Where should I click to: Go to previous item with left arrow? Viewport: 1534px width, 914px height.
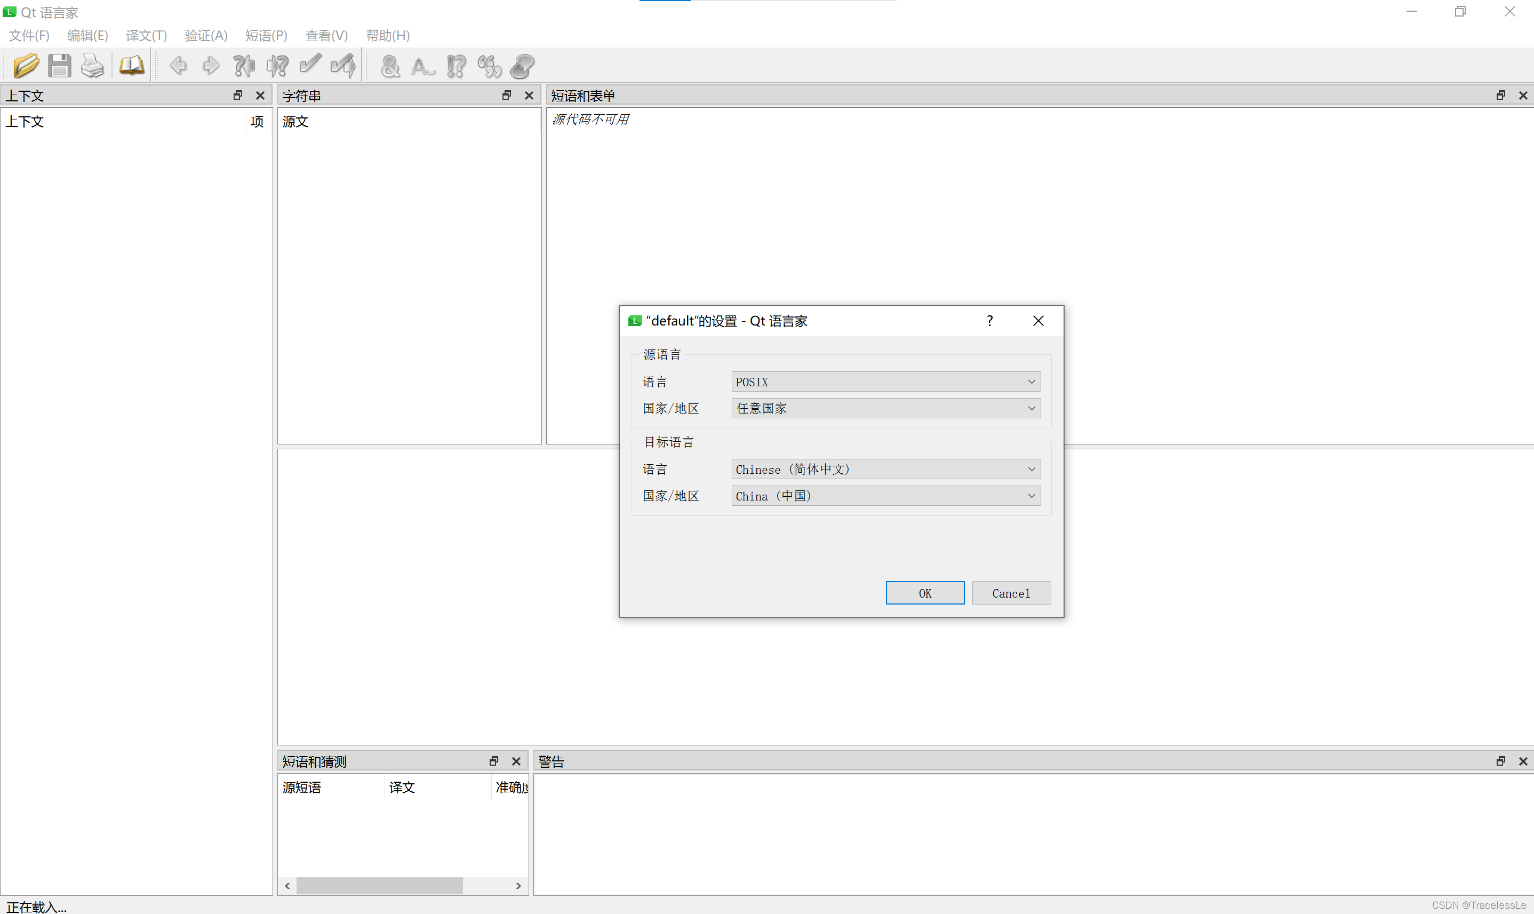(x=178, y=66)
